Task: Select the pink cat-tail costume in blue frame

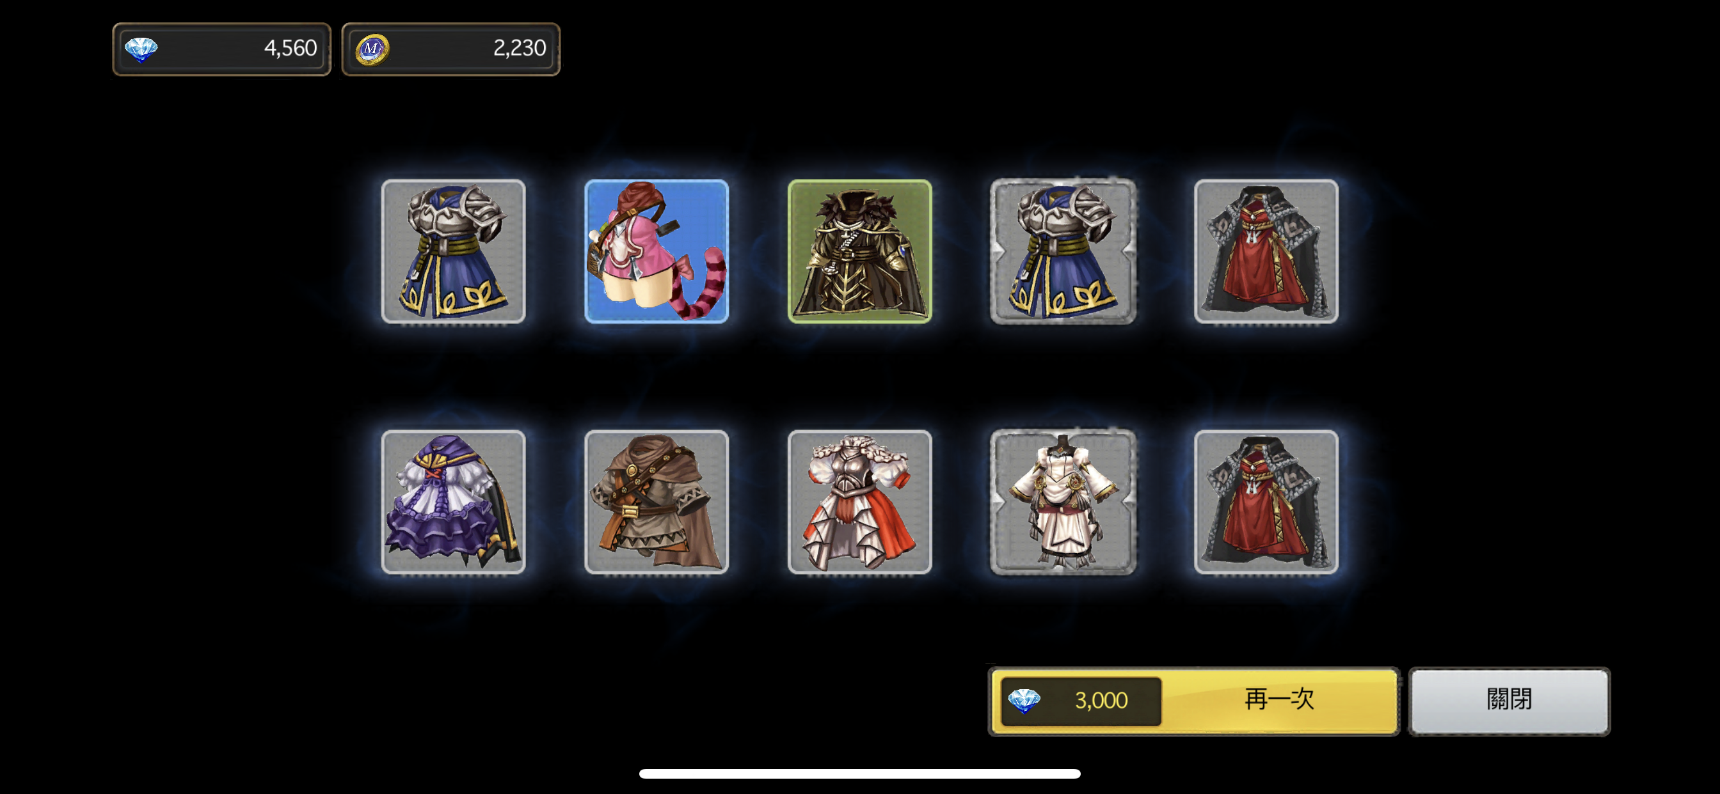Action: 657,251
